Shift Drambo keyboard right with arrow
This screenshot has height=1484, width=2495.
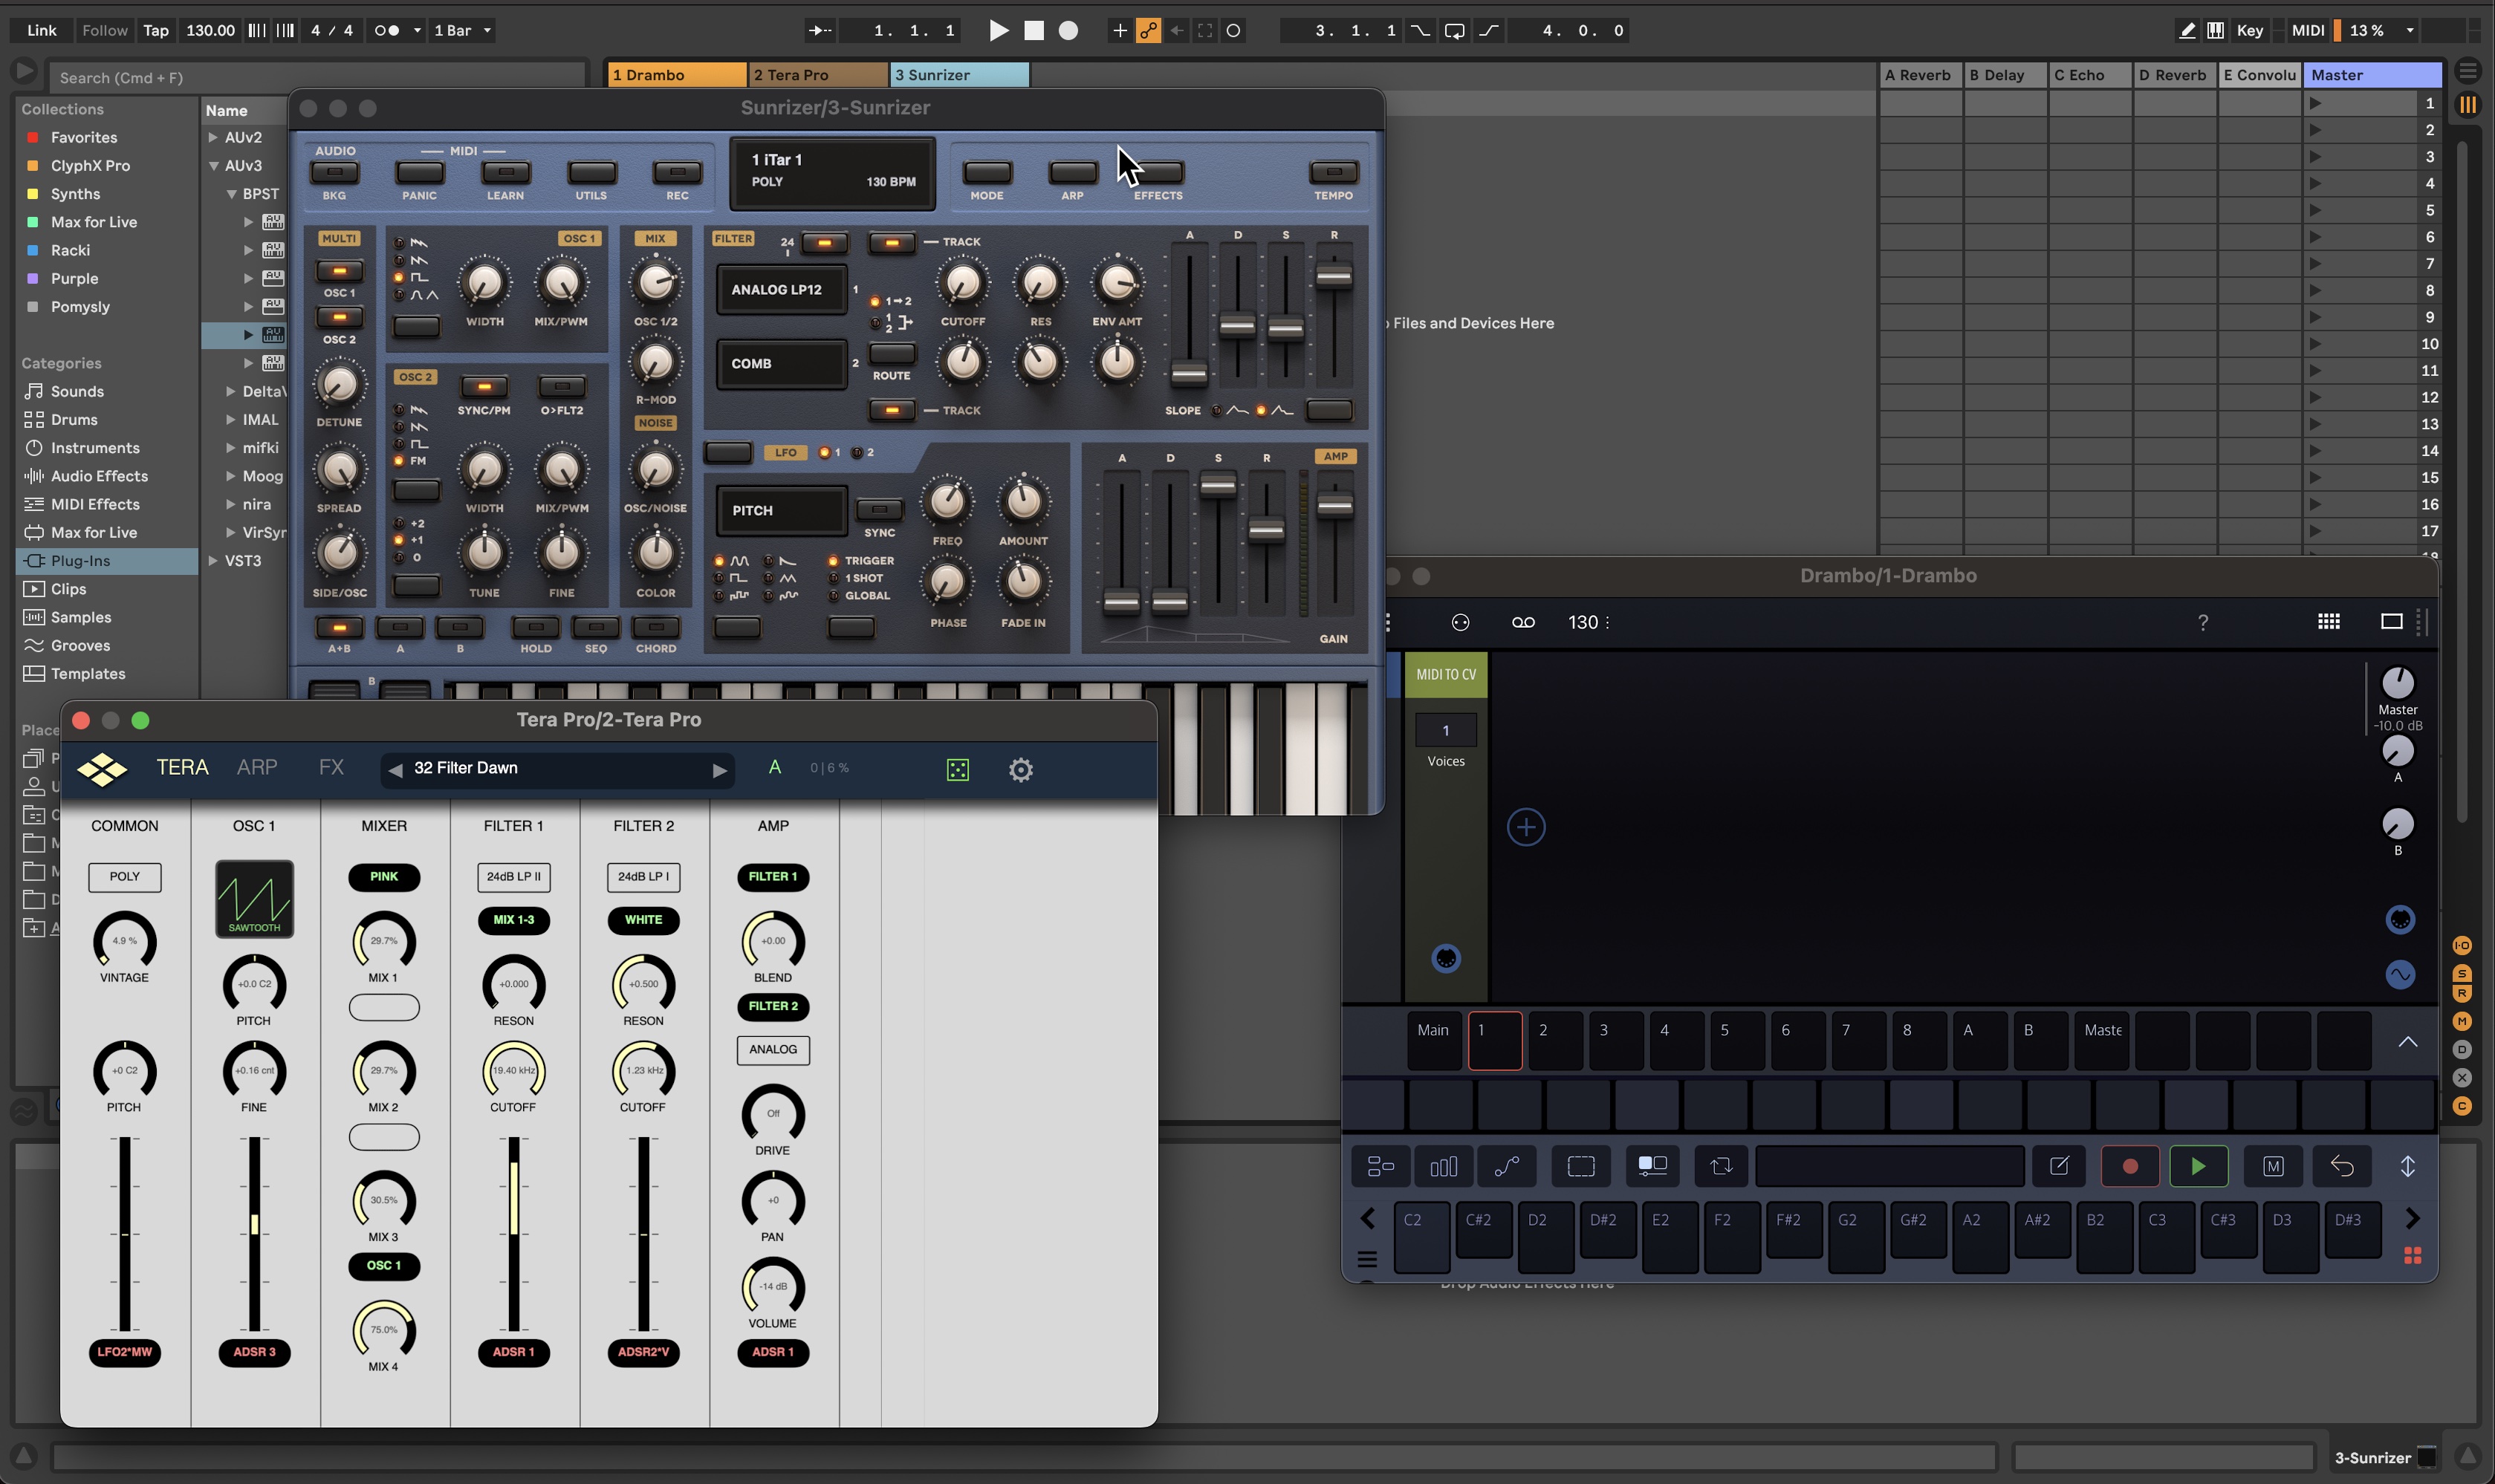coord(2412,1218)
